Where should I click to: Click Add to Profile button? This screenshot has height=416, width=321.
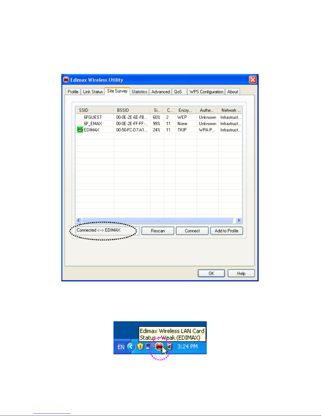pos(226,231)
